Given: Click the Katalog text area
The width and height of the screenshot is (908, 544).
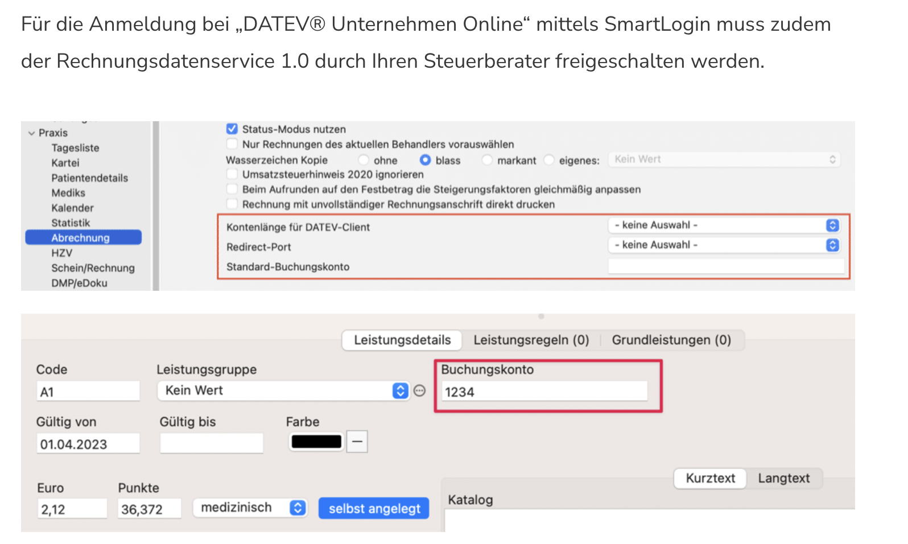Looking at the screenshot, I should point(649,521).
